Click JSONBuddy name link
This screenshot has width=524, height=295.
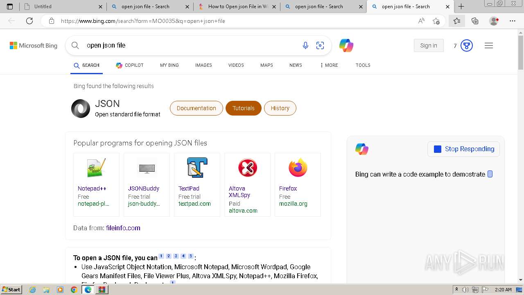pos(144,188)
